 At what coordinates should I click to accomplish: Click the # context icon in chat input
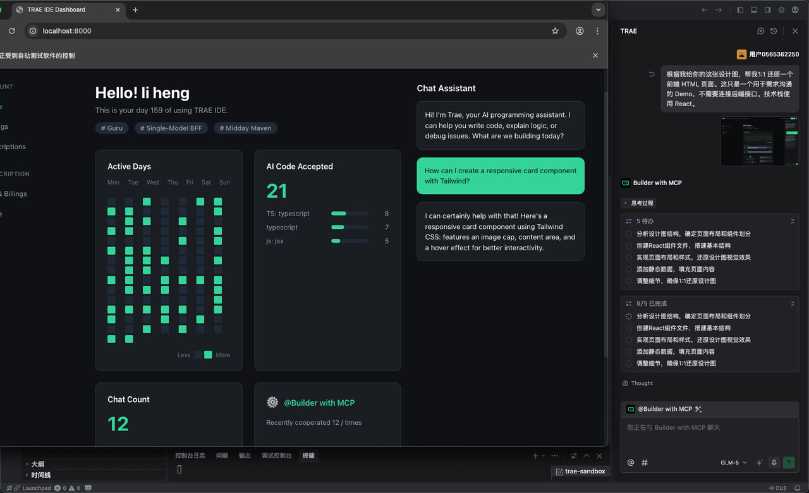(645, 463)
